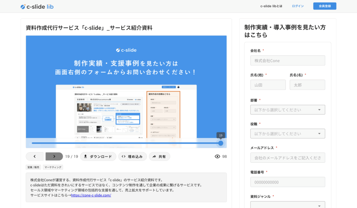This screenshot has height=208, width=357.
Task: Click the eye view count icon
Action: [218, 157]
